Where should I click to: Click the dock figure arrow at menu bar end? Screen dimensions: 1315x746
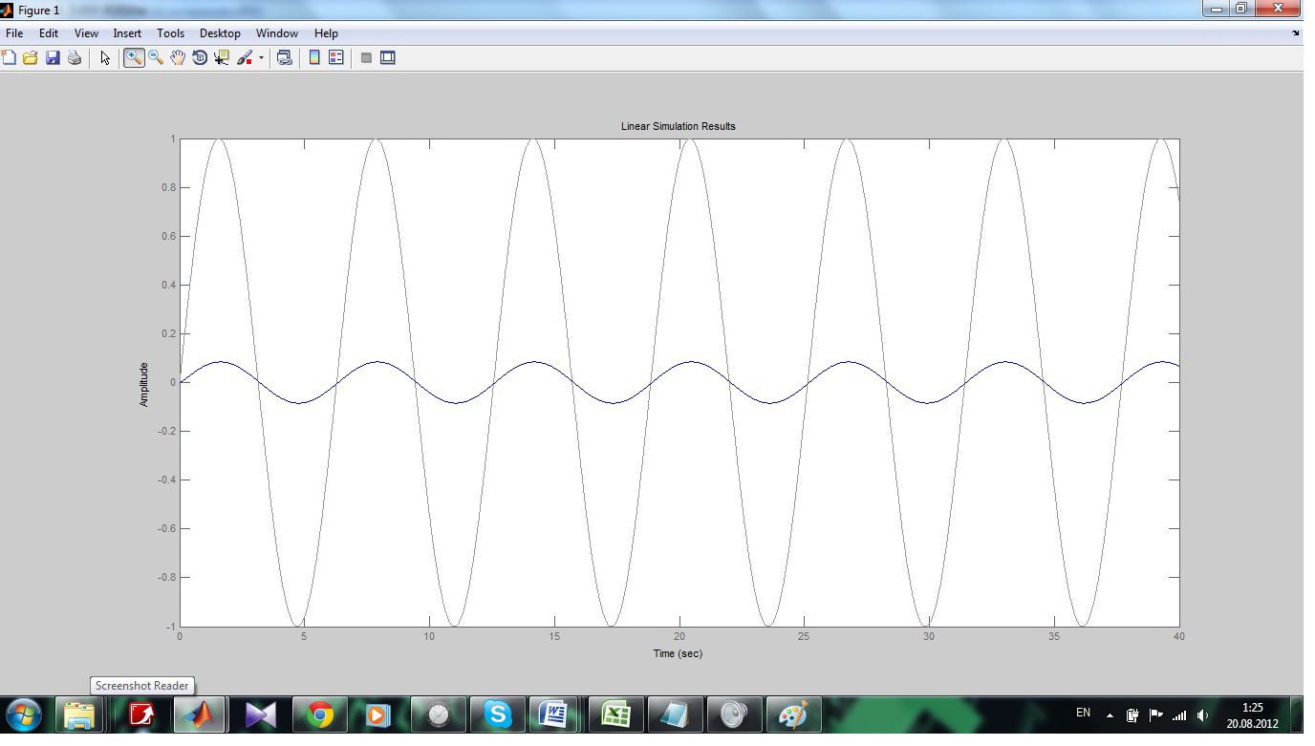1296,33
